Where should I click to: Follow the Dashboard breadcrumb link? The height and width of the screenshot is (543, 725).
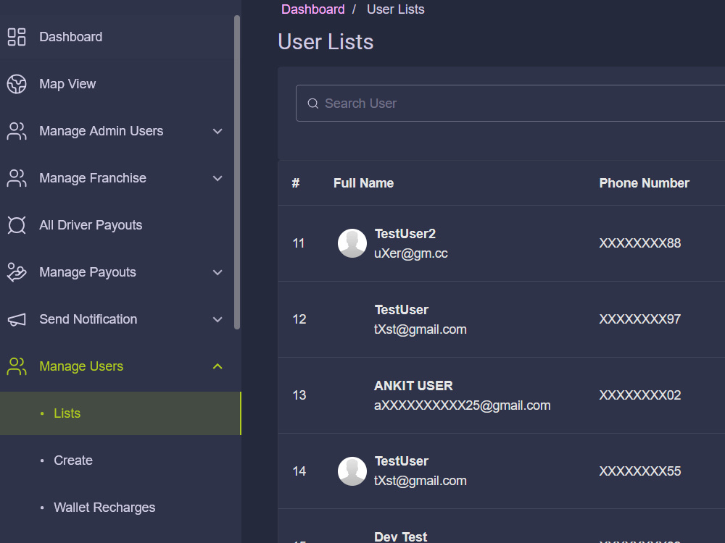click(x=313, y=9)
